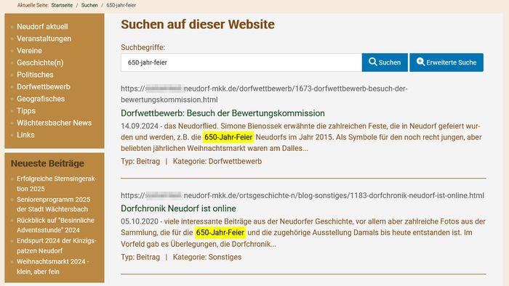
Task: Open the Veranstaltungen menu item
Action: click(44, 38)
